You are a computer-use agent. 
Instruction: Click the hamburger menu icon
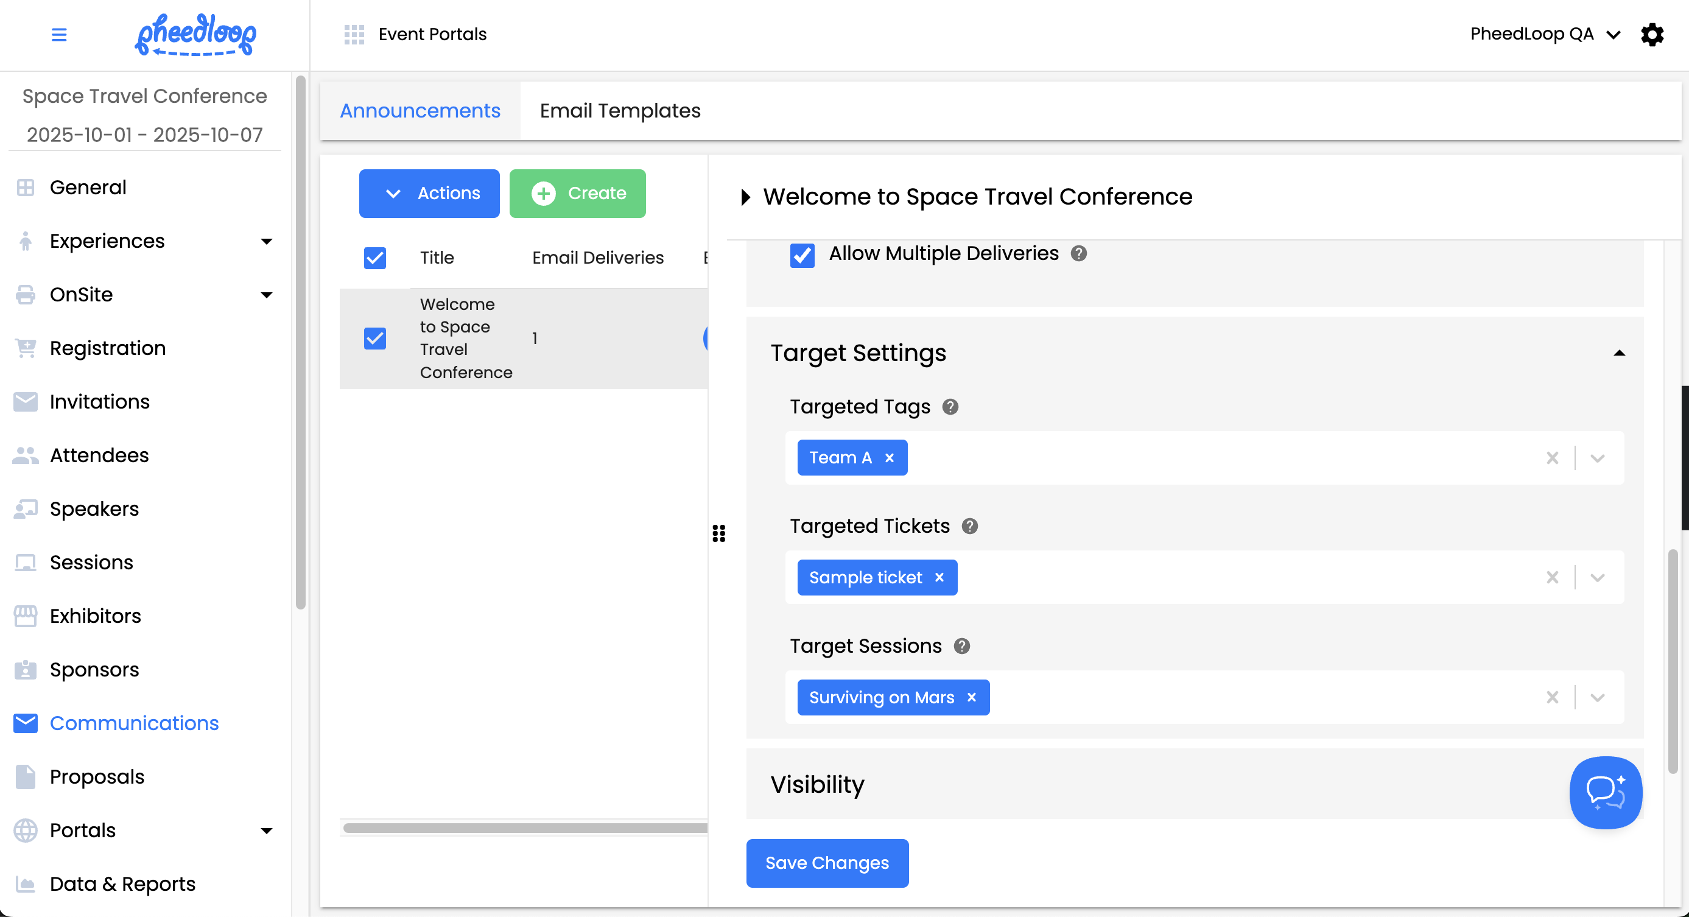[x=59, y=34]
